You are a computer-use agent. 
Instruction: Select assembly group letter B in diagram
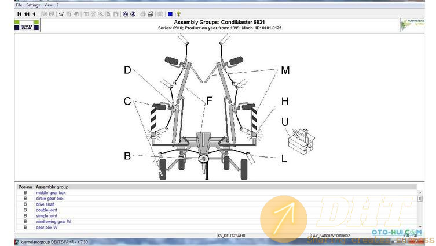(127, 156)
